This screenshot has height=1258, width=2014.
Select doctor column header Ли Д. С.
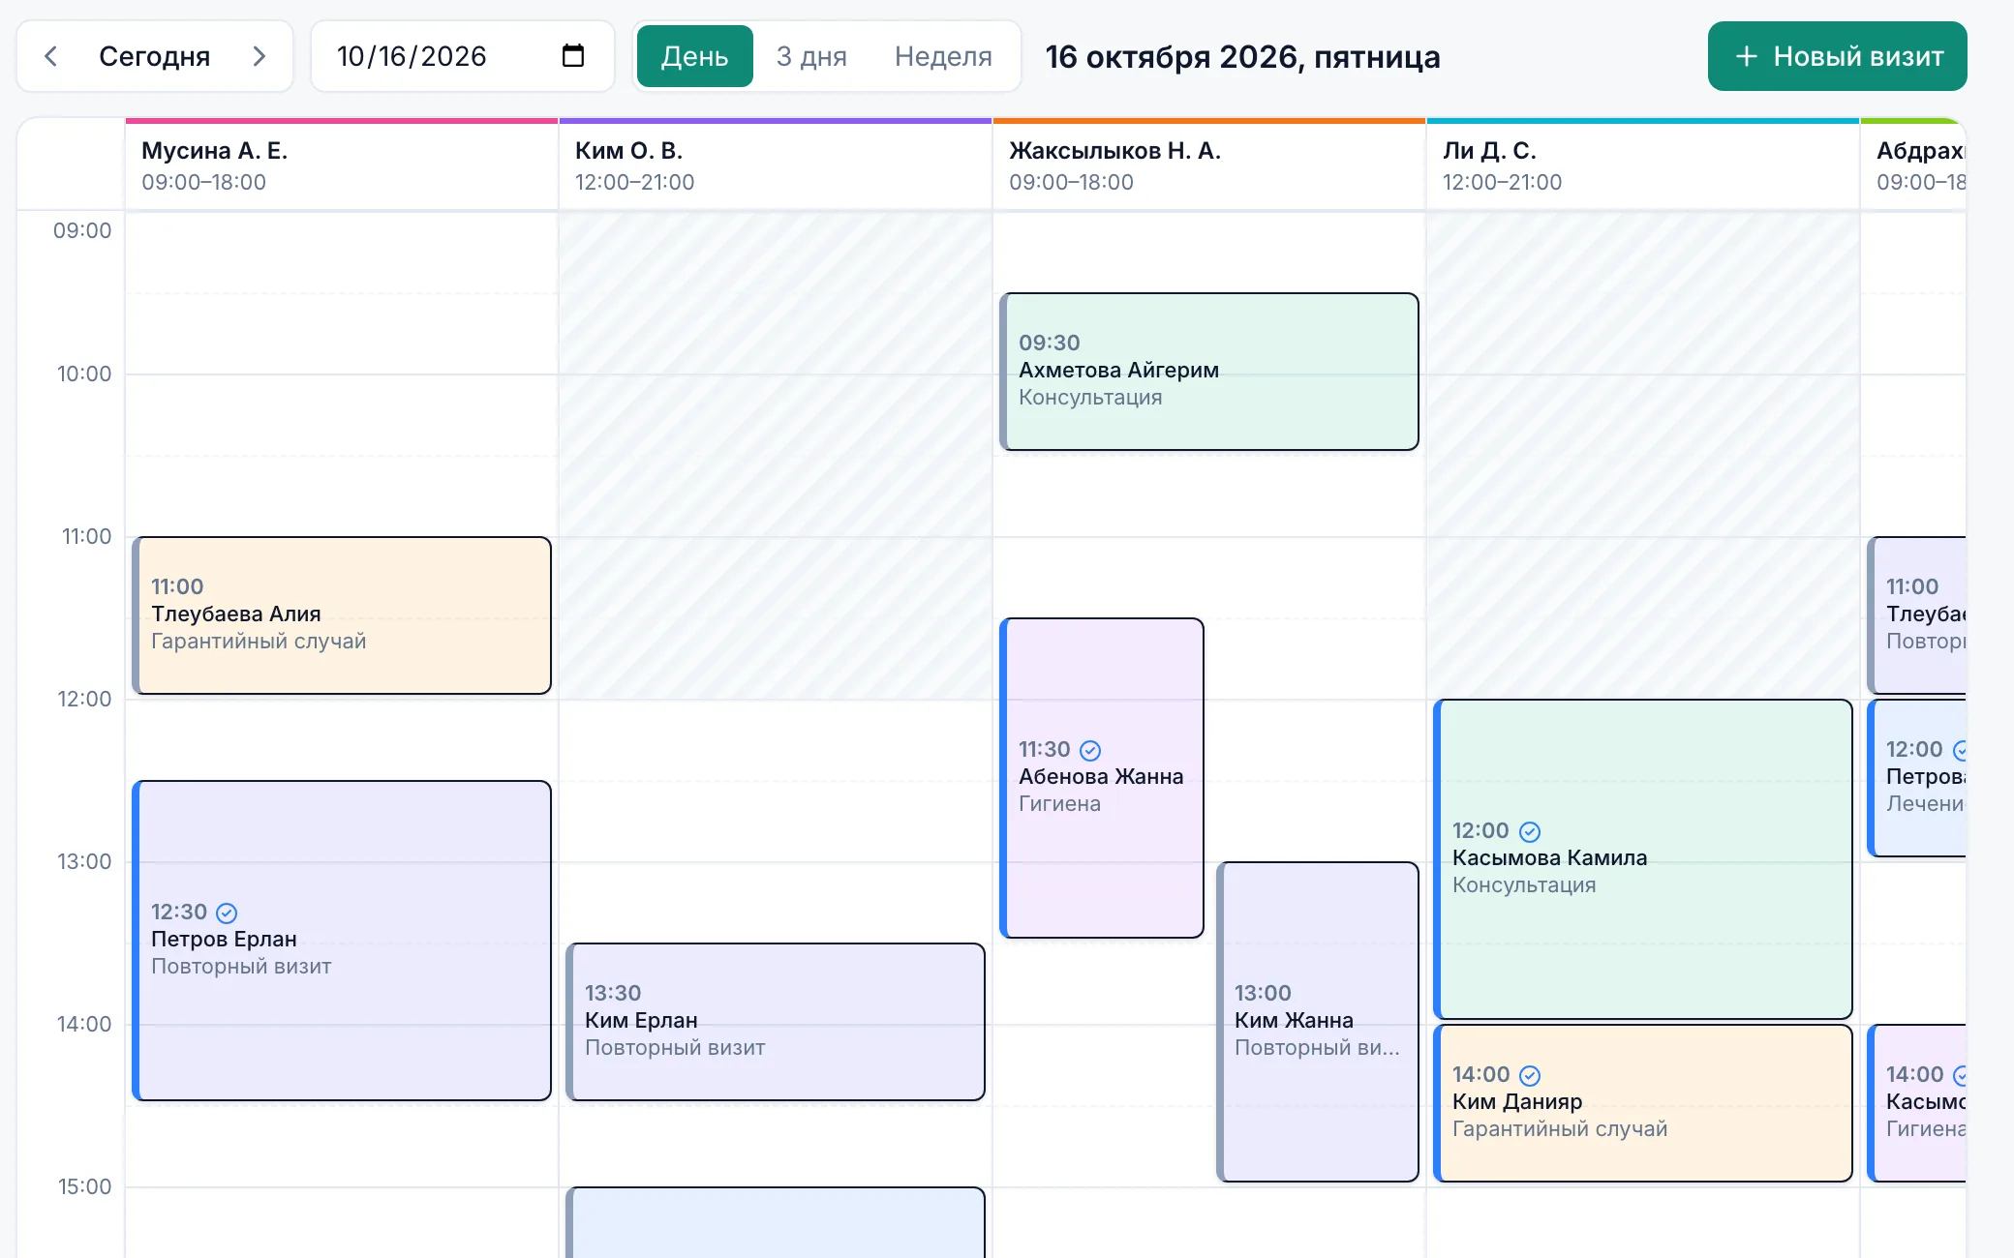[x=1643, y=165]
